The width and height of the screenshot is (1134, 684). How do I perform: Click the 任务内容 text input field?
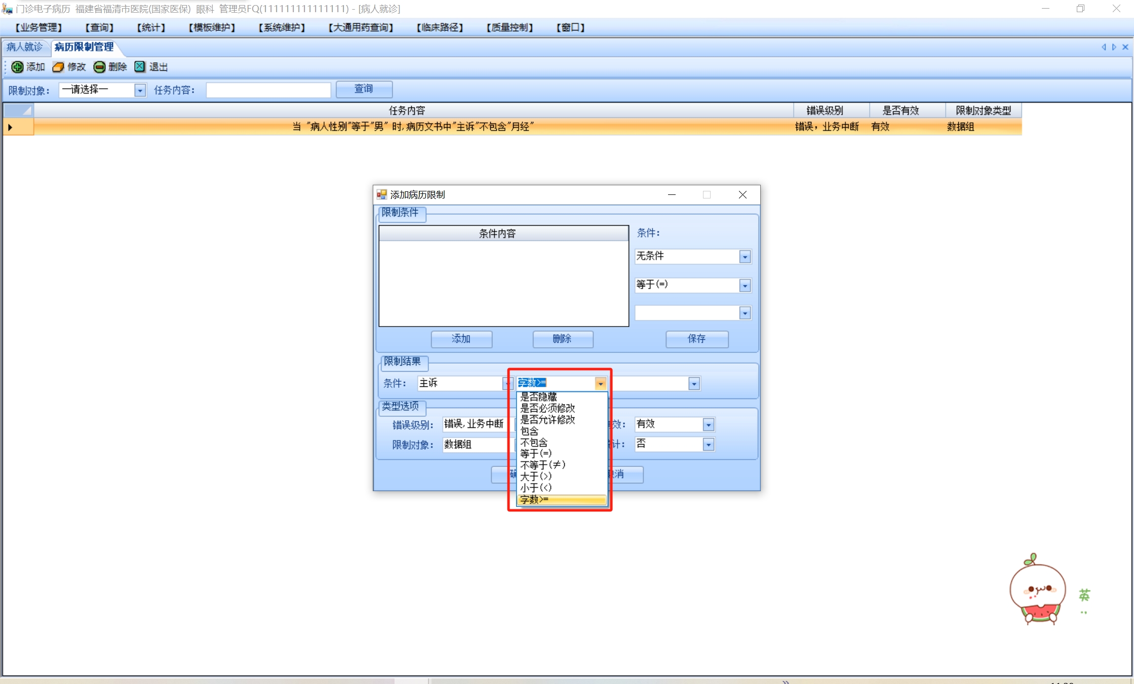coord(268,90)
